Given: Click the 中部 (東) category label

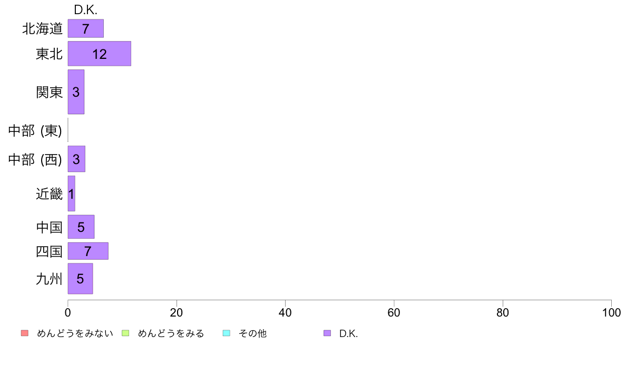Looking at the screenshot, I should pos(35,130).
